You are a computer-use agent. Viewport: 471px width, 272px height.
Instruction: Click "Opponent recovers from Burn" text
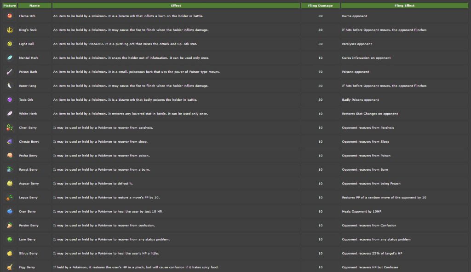(365, 169)
